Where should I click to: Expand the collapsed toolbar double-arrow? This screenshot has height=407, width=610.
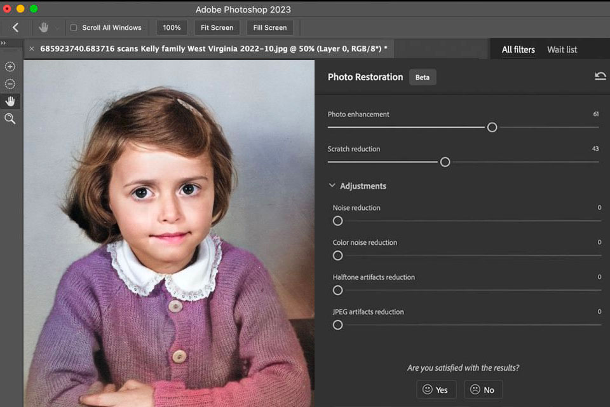[x=3, y=43]
